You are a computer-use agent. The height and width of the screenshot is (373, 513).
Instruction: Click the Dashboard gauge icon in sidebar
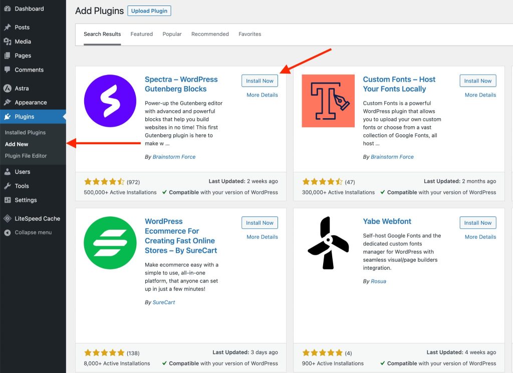tap(8, 9)
